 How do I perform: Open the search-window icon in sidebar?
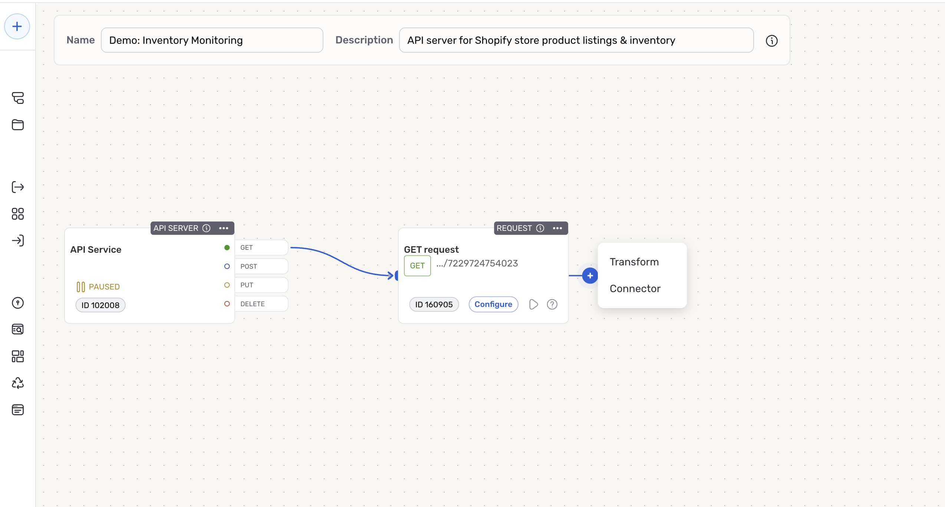pyautogui.click(x=17, y=329)
